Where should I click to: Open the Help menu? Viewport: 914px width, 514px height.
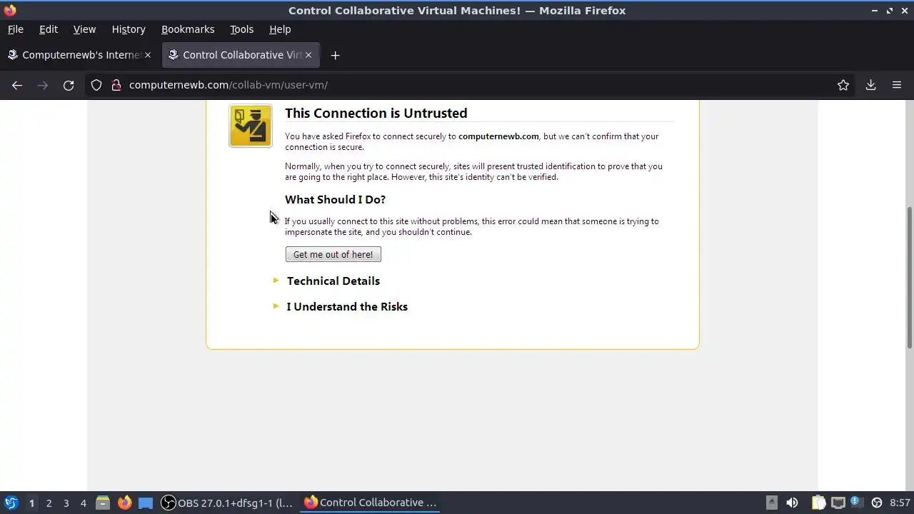coord(280,29)
